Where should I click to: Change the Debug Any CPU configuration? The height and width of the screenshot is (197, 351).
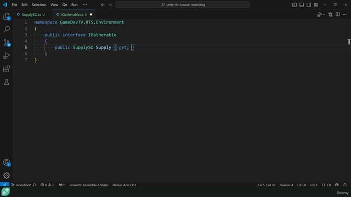[124, 185]
